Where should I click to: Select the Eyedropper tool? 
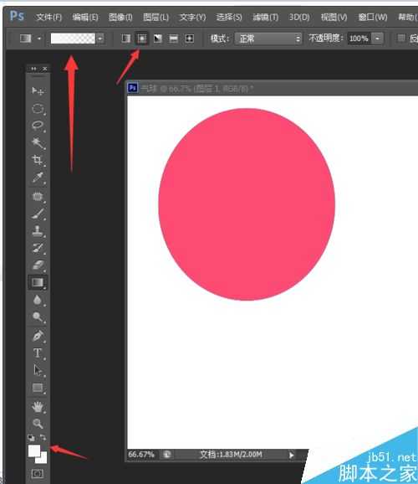point(38,178)
